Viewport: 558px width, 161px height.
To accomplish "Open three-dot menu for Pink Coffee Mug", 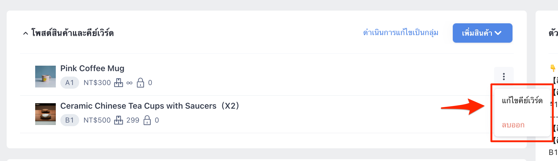I will click(x=504, y=77).
